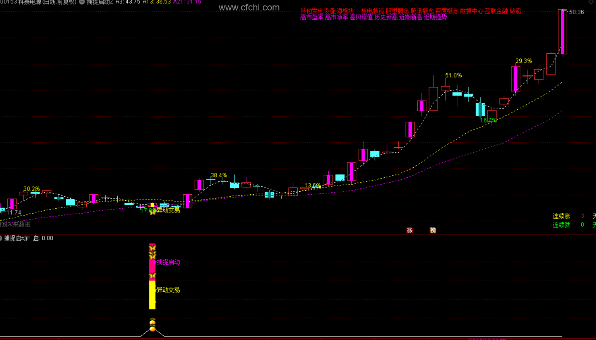Click the yellow 异动交易 bar in the sub-chart
This screenshot has height=340, width=596.
(152, 295)
